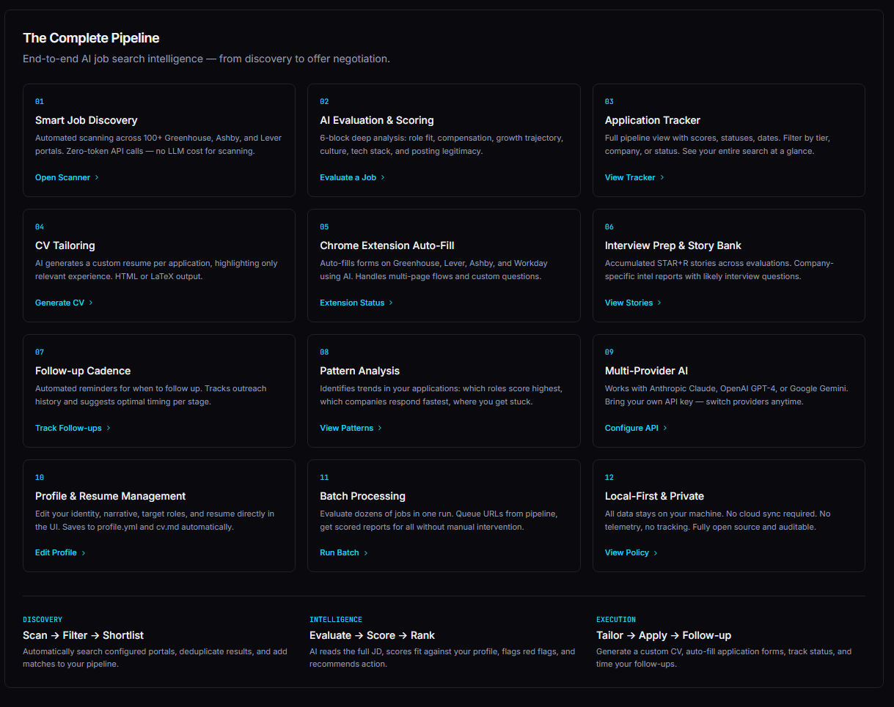Click the chevron icon beside View Policy
This screenshot has width=894, height=707.
[x=655, y=552]
